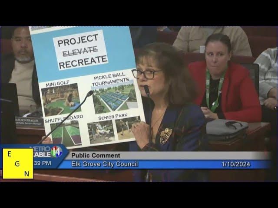Click the pickleball courts photo
Viewport: 278px width, 208px height.
tap(115, 97)
